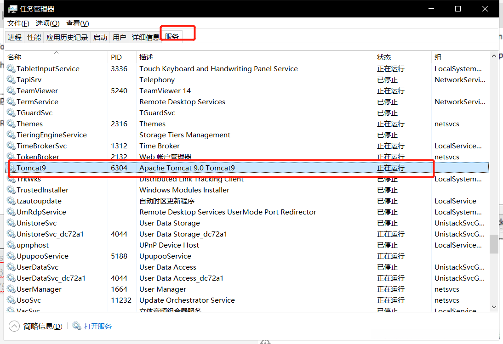Click the gear icon beside TimeBrokerSvc
503x344 pixels.
(x=11, y=146)
